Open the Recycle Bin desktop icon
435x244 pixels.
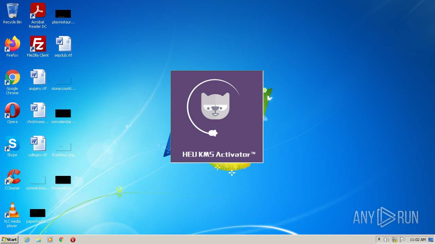(12, 14)
